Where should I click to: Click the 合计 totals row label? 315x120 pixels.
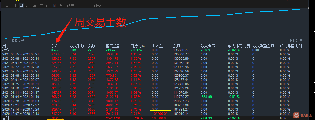coord(6,118)
